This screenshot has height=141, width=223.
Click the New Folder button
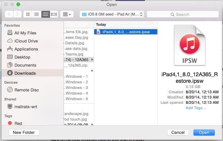(x=24, y=132)
